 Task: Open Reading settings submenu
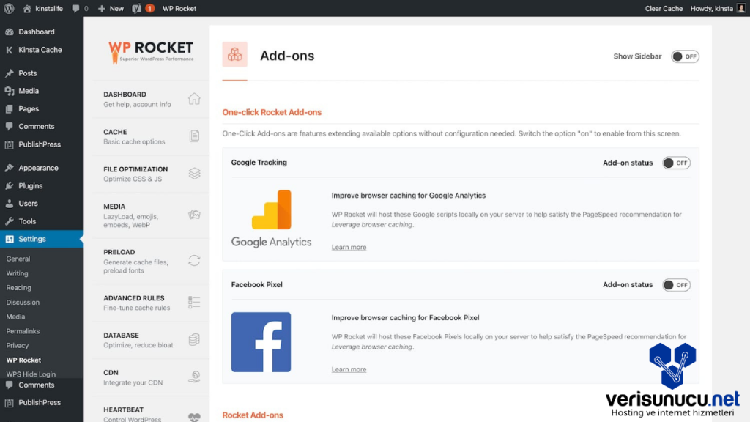click(x=18, y=287)
